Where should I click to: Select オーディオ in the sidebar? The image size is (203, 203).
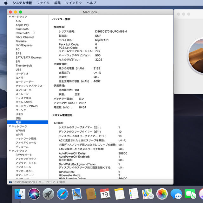coord(22,74)
